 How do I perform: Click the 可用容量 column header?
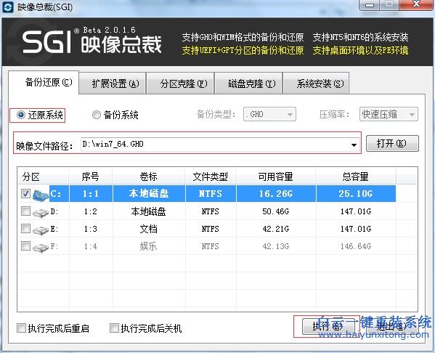[276, 176]
